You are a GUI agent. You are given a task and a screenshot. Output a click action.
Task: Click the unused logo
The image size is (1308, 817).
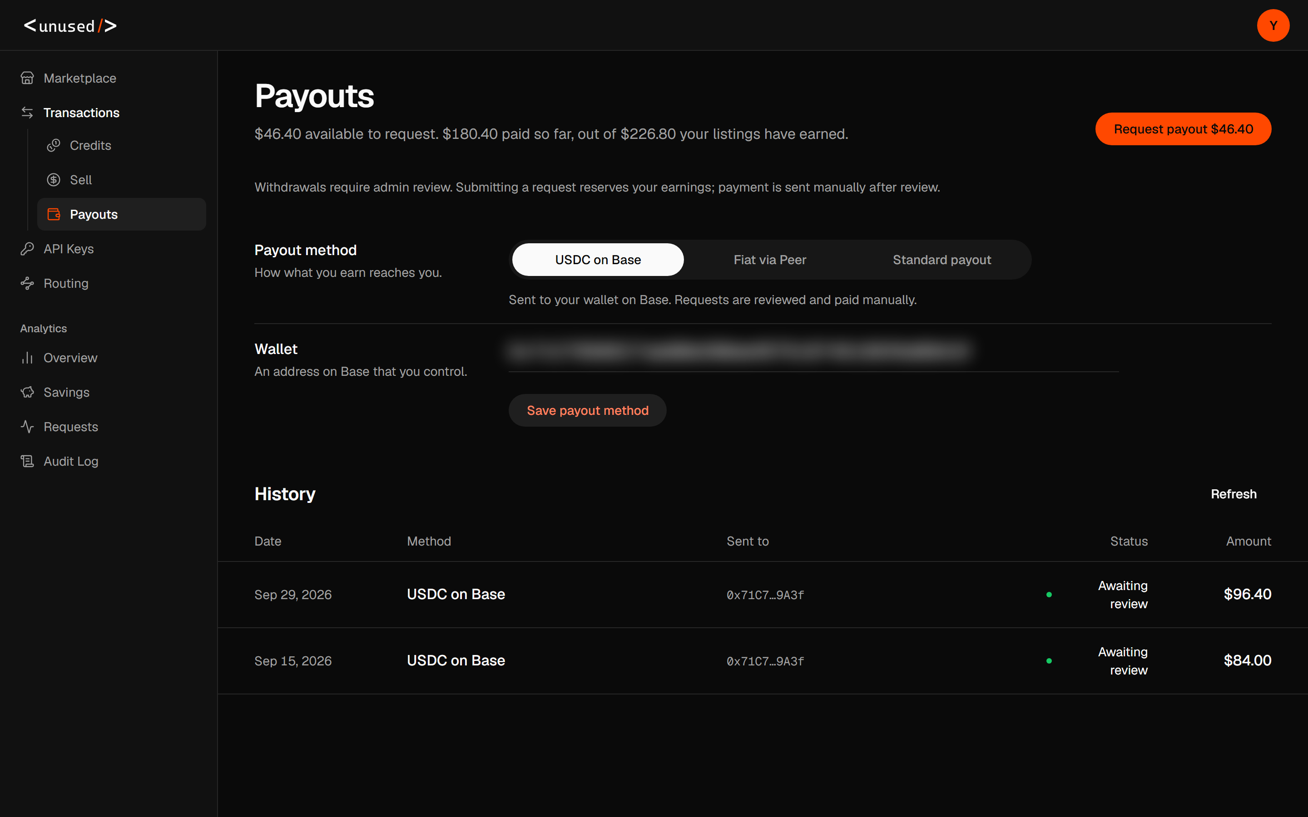[70, 26]
